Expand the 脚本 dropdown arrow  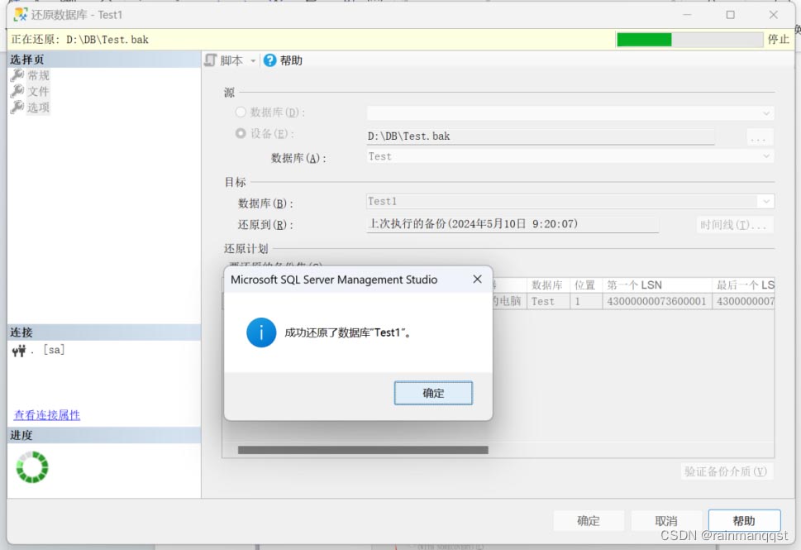254,61
